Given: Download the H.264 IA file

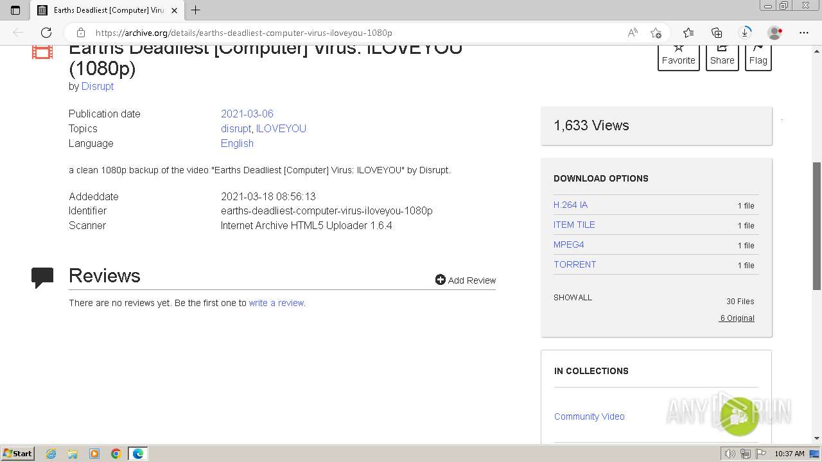Looking at the screenshot, I should pyautogui.click(x=570, y=205).
